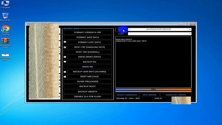Click the PORT button
Image resolution: width=222 pixels, height=125 pixels.
click(121, 34)
